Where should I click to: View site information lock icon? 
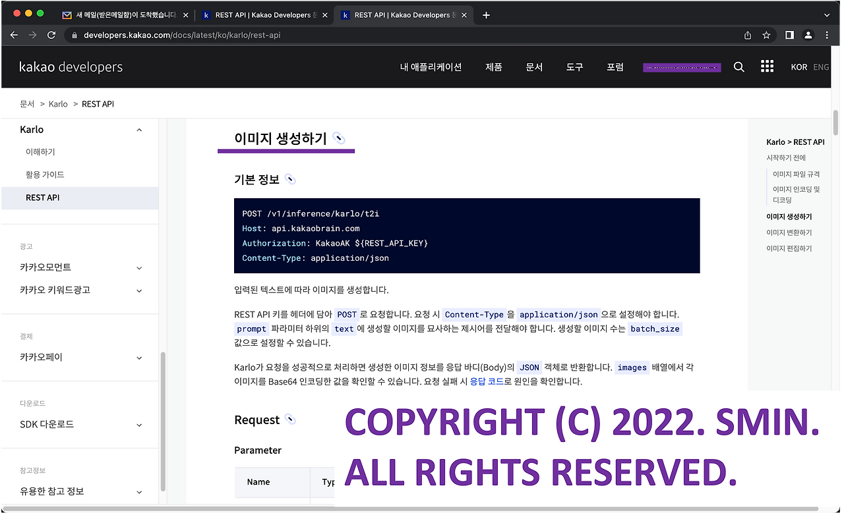point(74,35)
